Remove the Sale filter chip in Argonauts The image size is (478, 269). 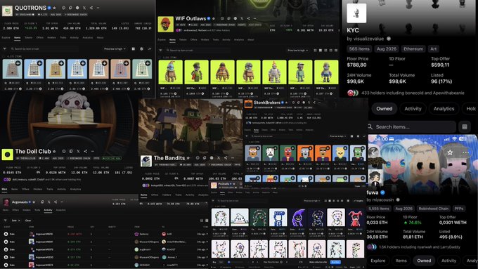click(x=19, y=221)
